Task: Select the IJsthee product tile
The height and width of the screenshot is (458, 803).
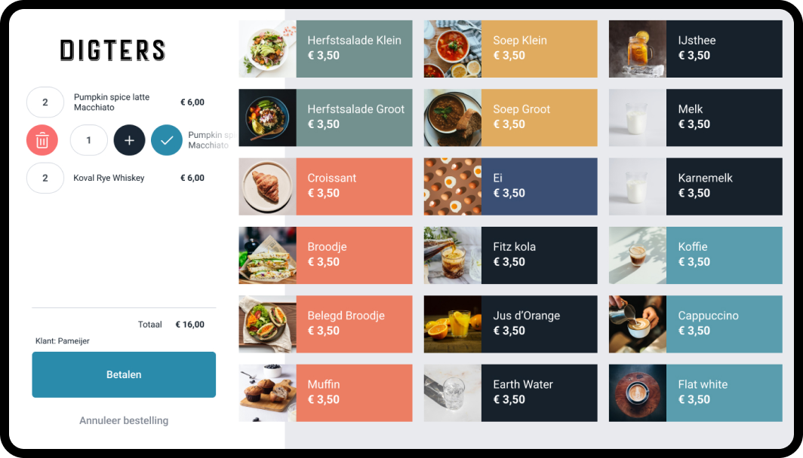Action: coord(696,49)
